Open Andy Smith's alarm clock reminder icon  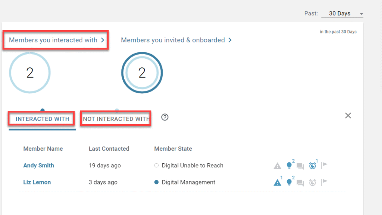click(x=312, y=166)
